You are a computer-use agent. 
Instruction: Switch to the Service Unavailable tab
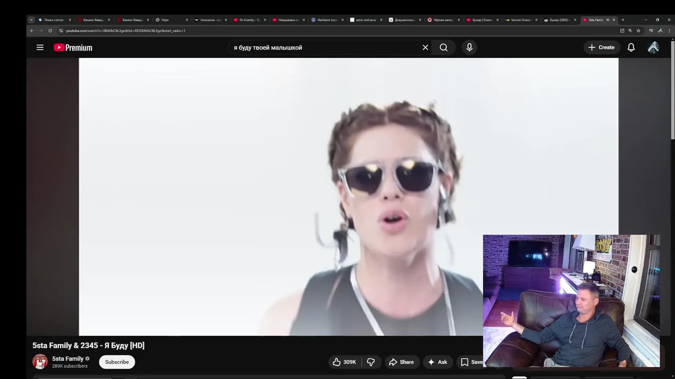pos(521,20)
